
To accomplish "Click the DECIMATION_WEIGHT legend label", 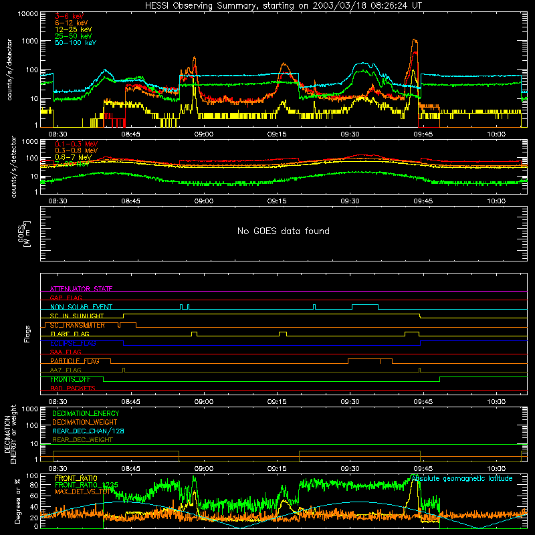I will [x=85, y=422].
